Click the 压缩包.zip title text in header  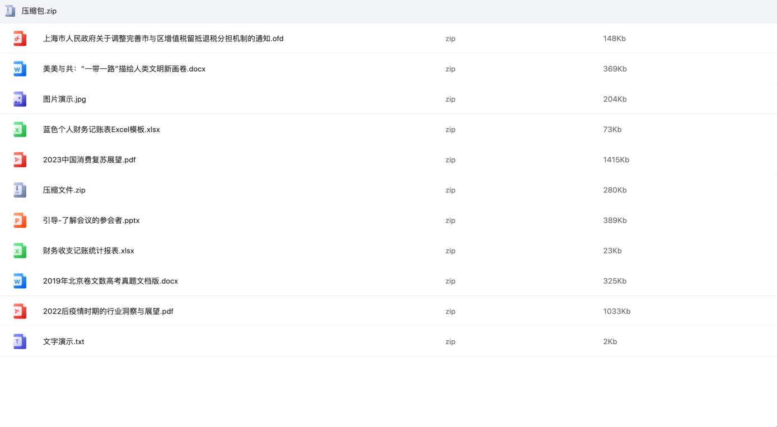[39, 11]
